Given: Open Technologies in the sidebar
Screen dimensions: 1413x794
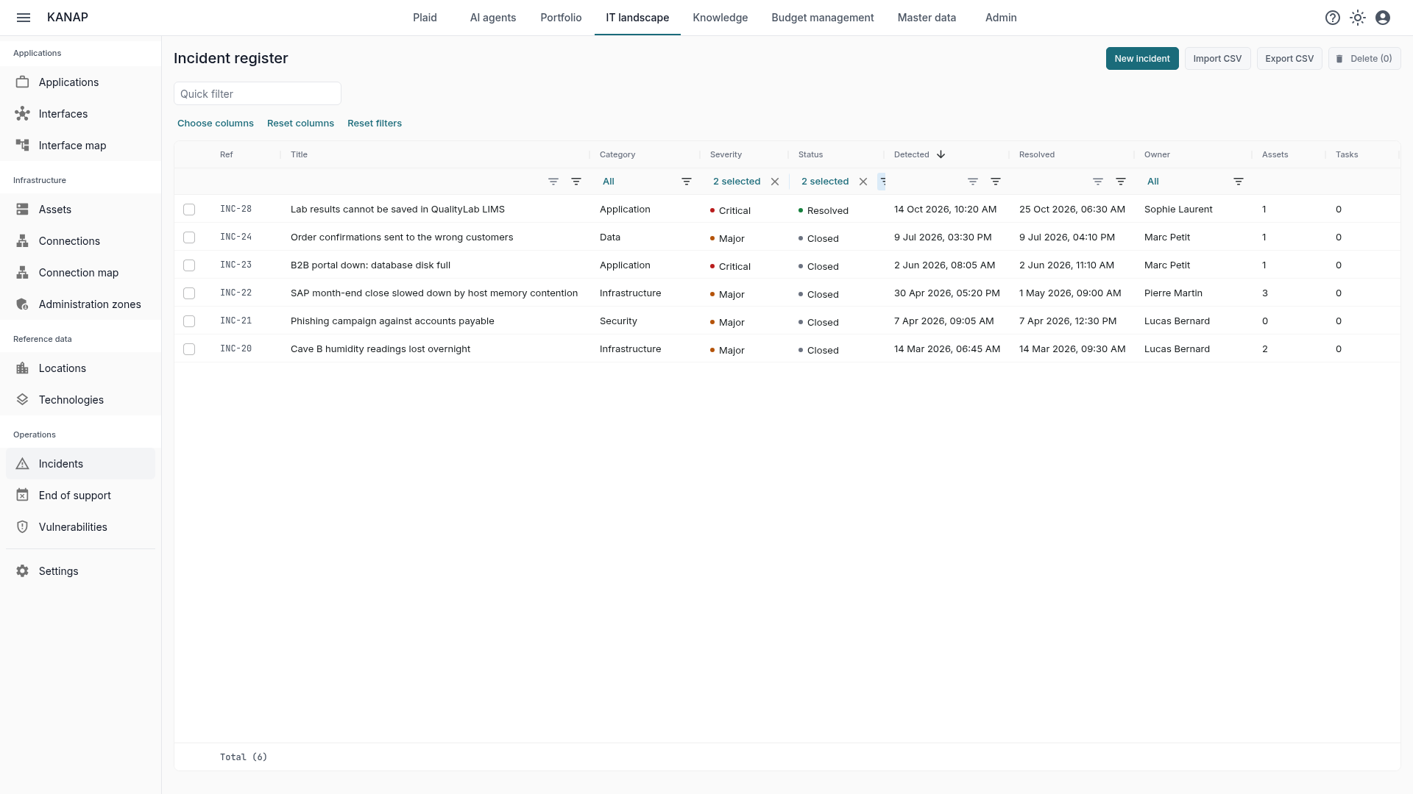Looking at the screenshot, I should pyautogui.click(x=80, y=400).
